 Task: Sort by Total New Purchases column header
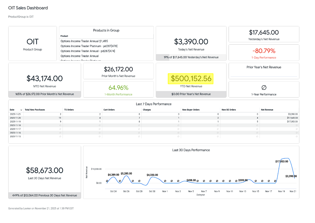35,110
